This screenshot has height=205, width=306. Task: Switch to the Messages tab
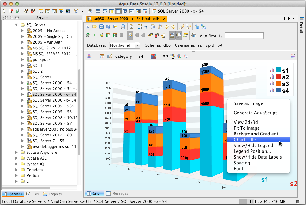[117, 193]
